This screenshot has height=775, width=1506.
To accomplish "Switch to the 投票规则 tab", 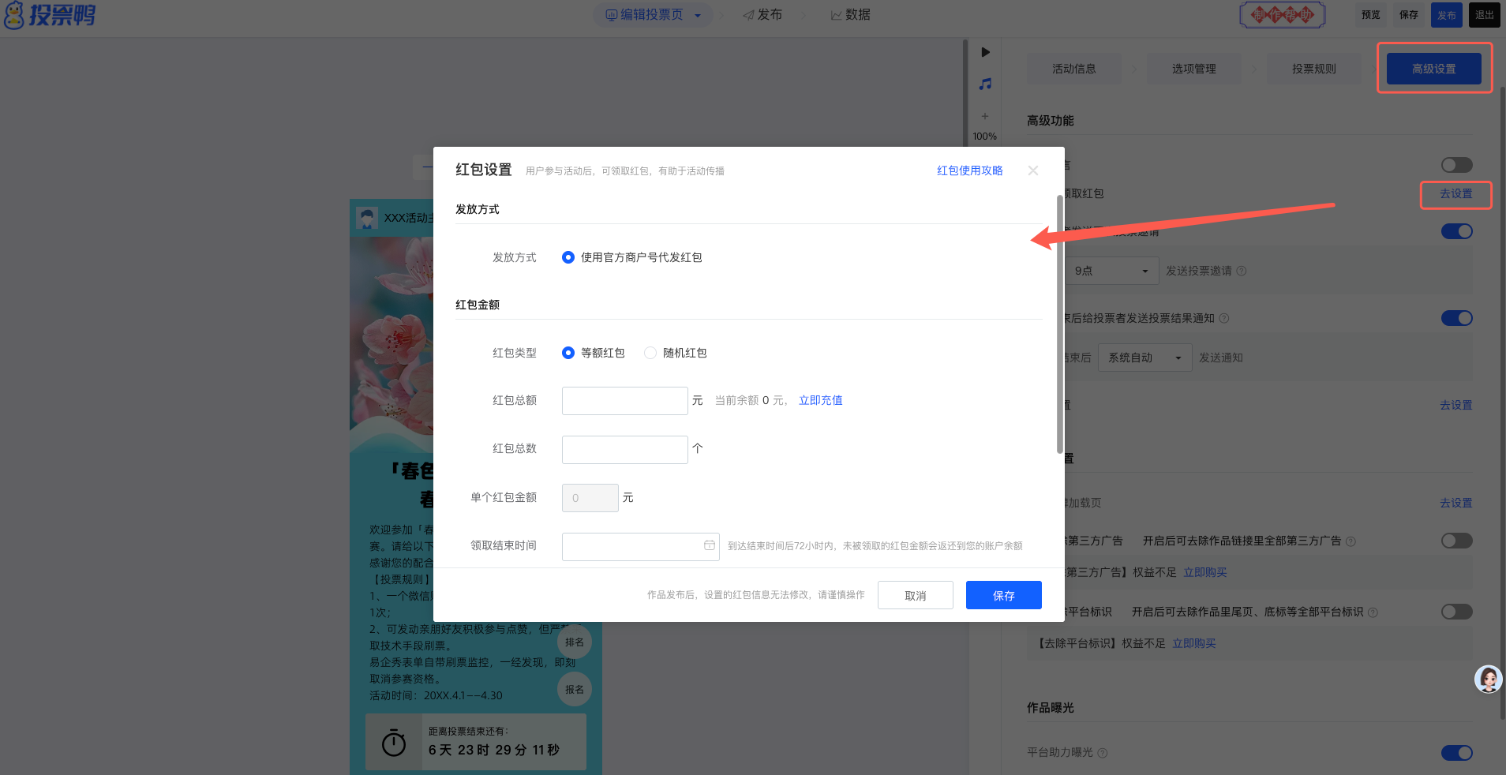I will click(x=1313, y=69).
